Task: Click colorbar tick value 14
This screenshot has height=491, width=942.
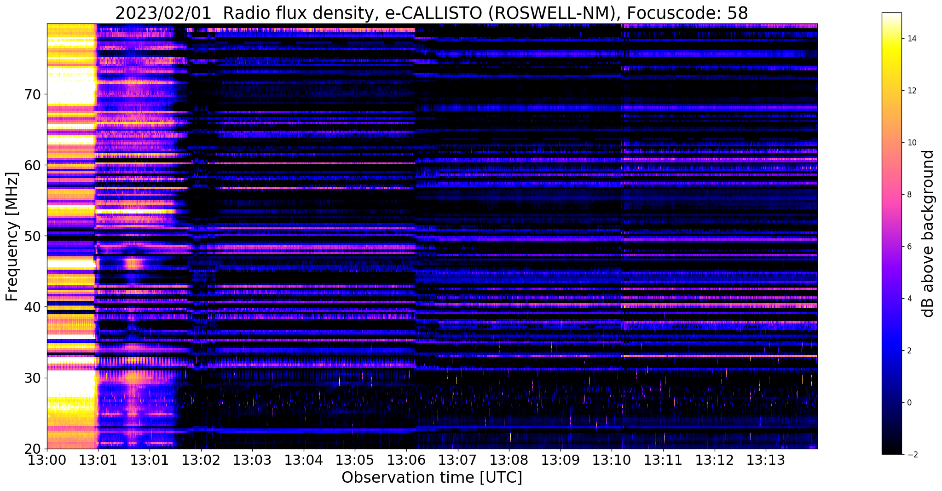Action: [911, 39]
